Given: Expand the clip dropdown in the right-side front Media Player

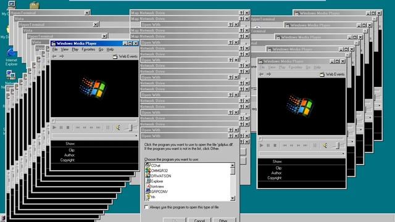Looking at the screenshot, I should click(343, 154).
